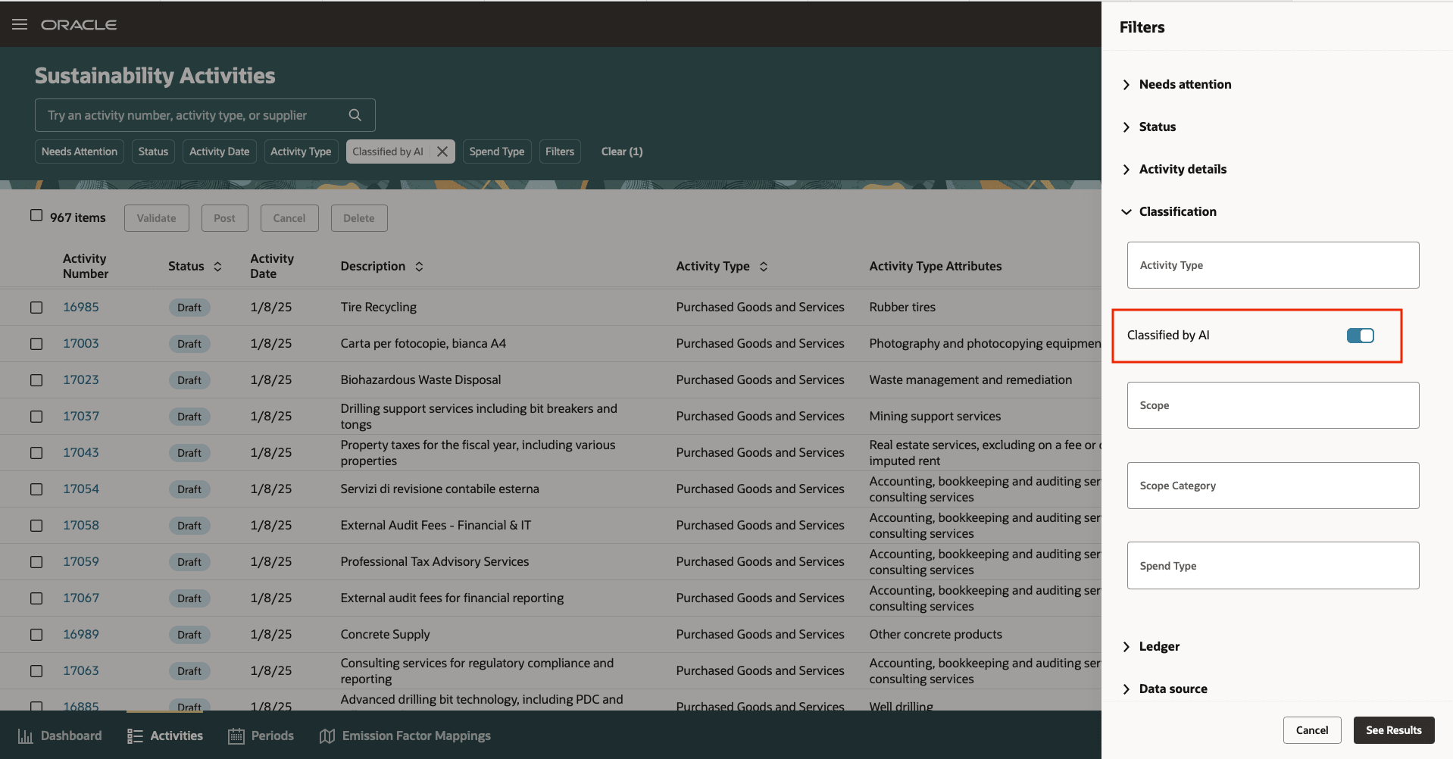The image size is (1453, 759).
Task: Open activity number 16985 link
Action: click(x=81, y=308)
